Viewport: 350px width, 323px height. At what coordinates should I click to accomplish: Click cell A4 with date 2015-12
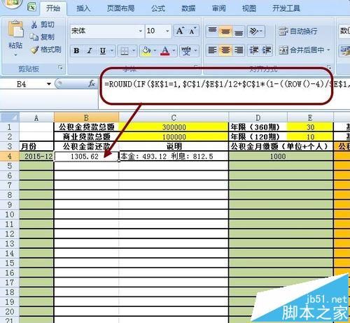point(36,156)
